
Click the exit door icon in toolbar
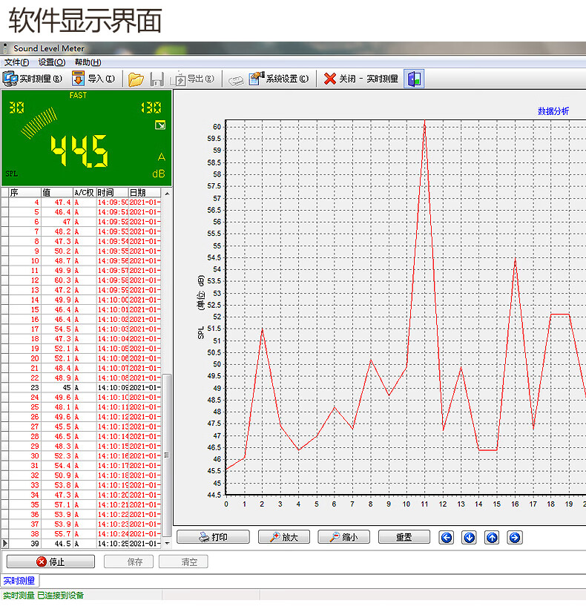coord(414,79)
